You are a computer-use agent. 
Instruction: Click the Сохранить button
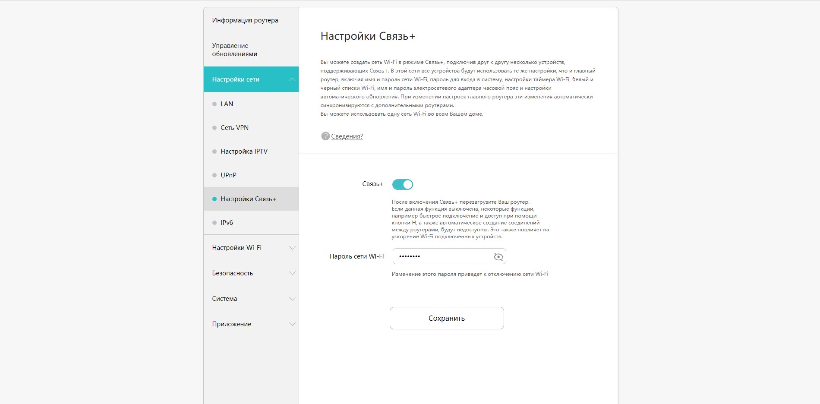(x=447, y=318)
